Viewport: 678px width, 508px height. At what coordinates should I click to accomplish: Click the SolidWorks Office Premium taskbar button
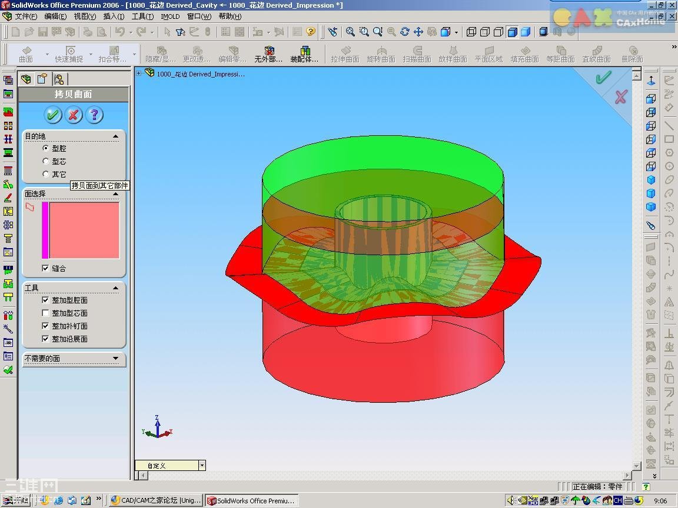point(252,500)
